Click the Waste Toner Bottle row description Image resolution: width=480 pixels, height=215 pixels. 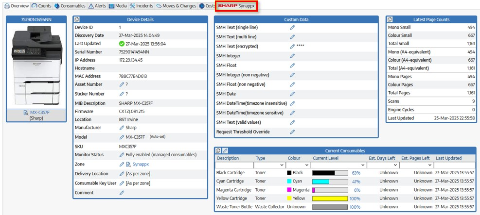pos(234,207)
